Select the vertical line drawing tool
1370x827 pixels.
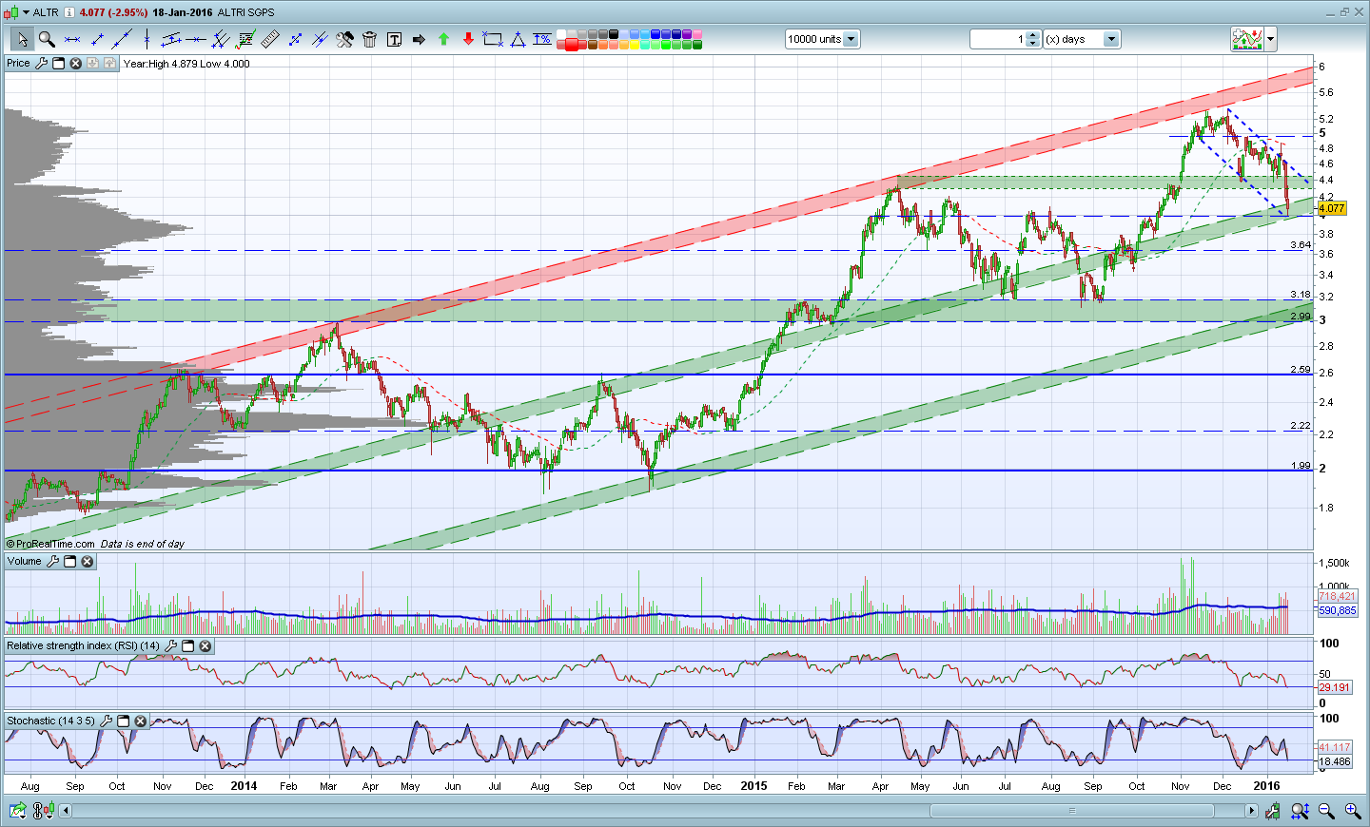click(x=147, y=39)
